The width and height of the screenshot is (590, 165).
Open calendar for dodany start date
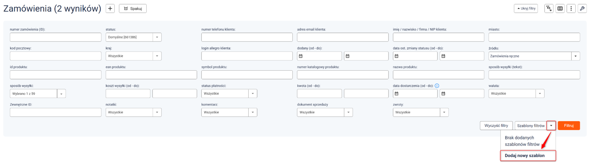click(301, 56)
